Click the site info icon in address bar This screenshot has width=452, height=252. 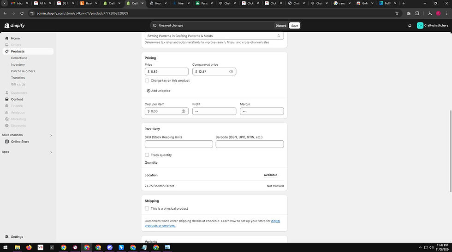[32, 13]
